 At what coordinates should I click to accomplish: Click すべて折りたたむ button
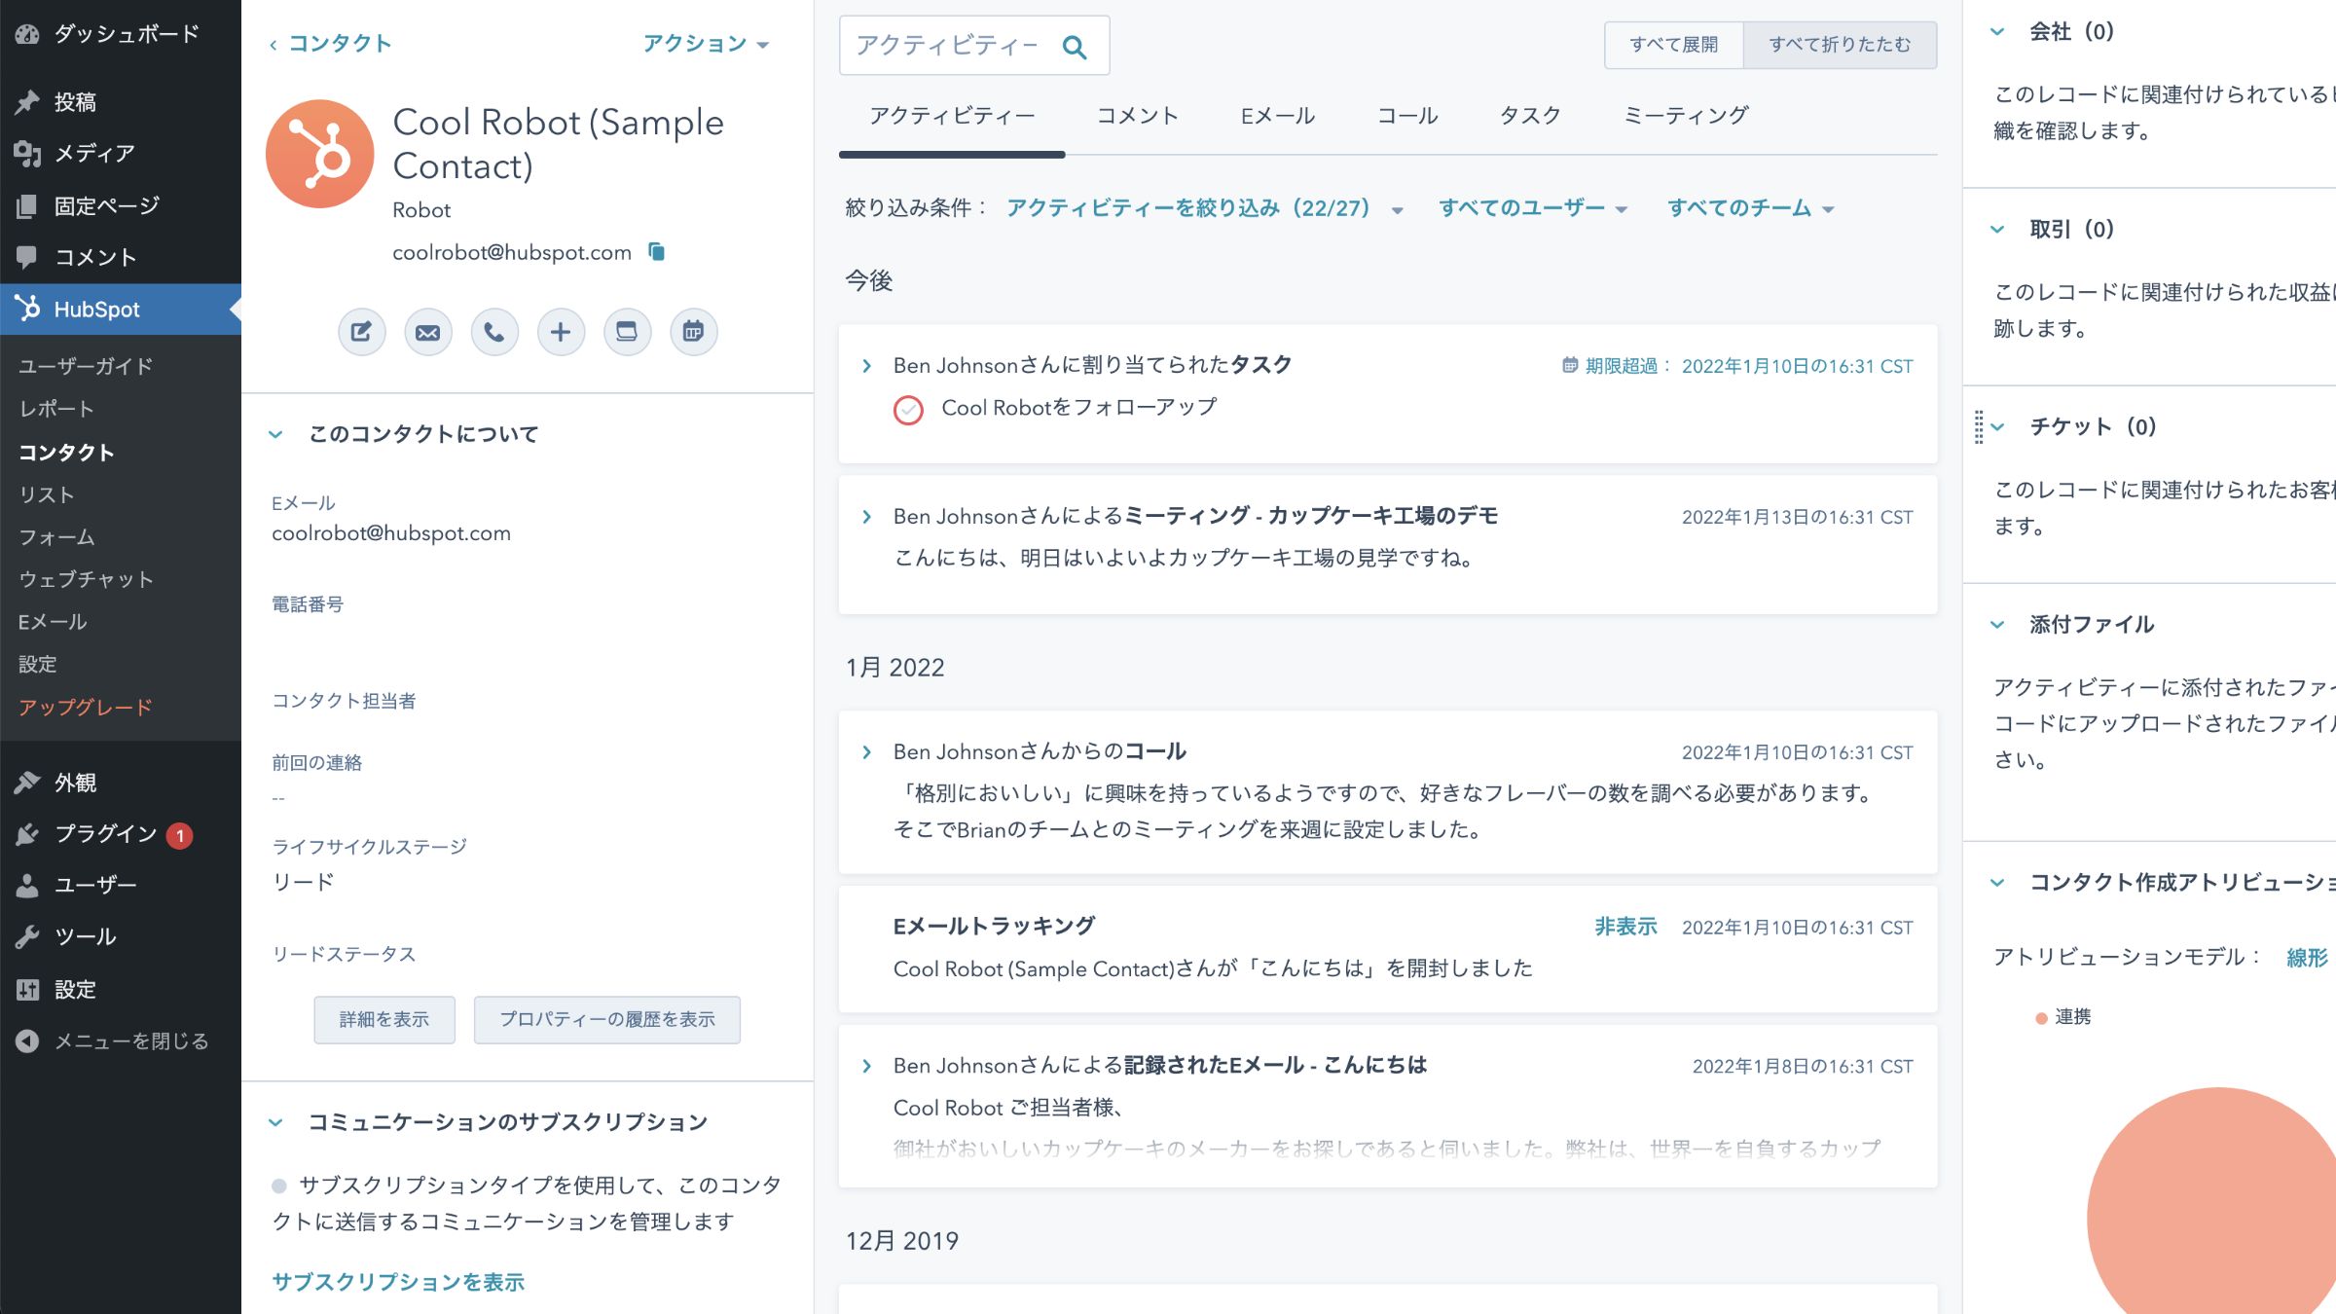coord(1840,45)
